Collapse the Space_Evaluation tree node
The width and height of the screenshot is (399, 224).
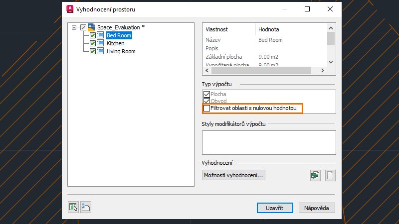click(74, 27)
